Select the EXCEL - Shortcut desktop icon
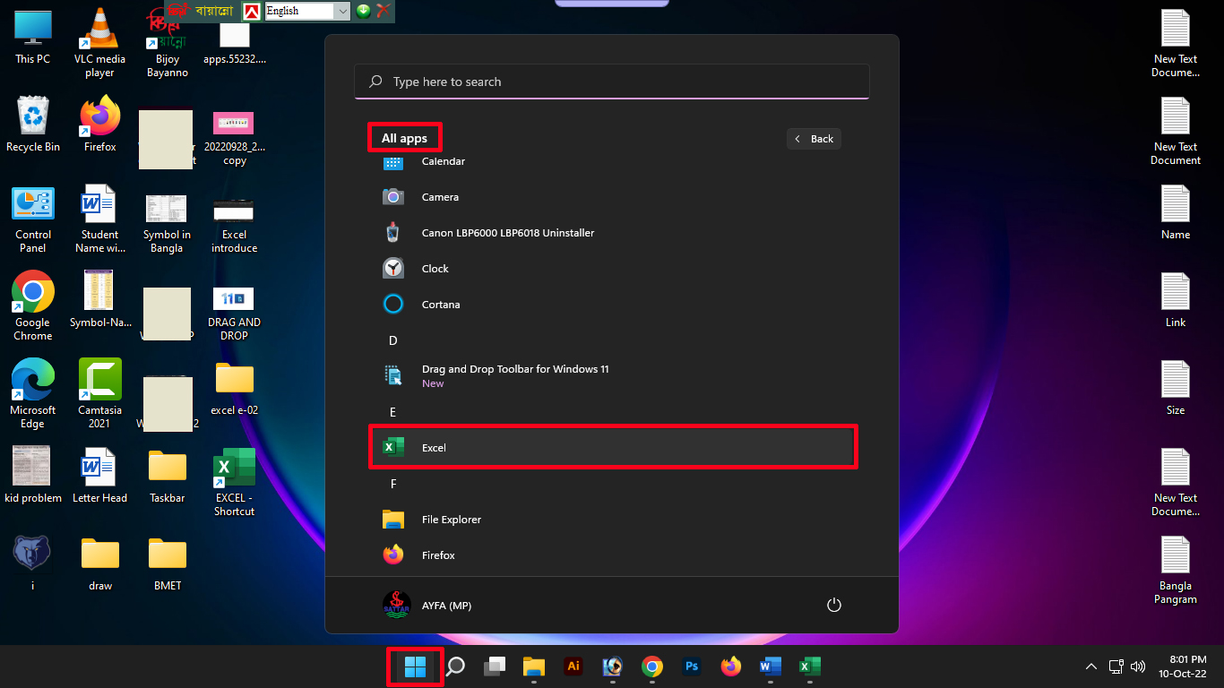 pyautogui.click(x=235, y=482)
